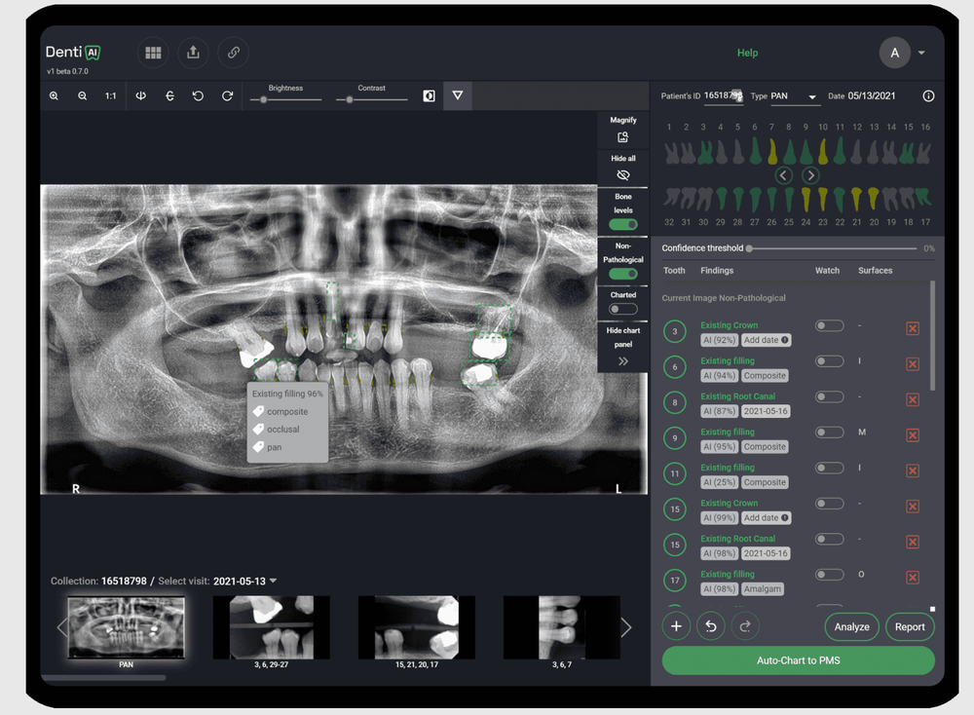Image resolution: width=974 pixels, height=715 pixels.
Task: Redo the last change
Action: click(x=745, y=626)
